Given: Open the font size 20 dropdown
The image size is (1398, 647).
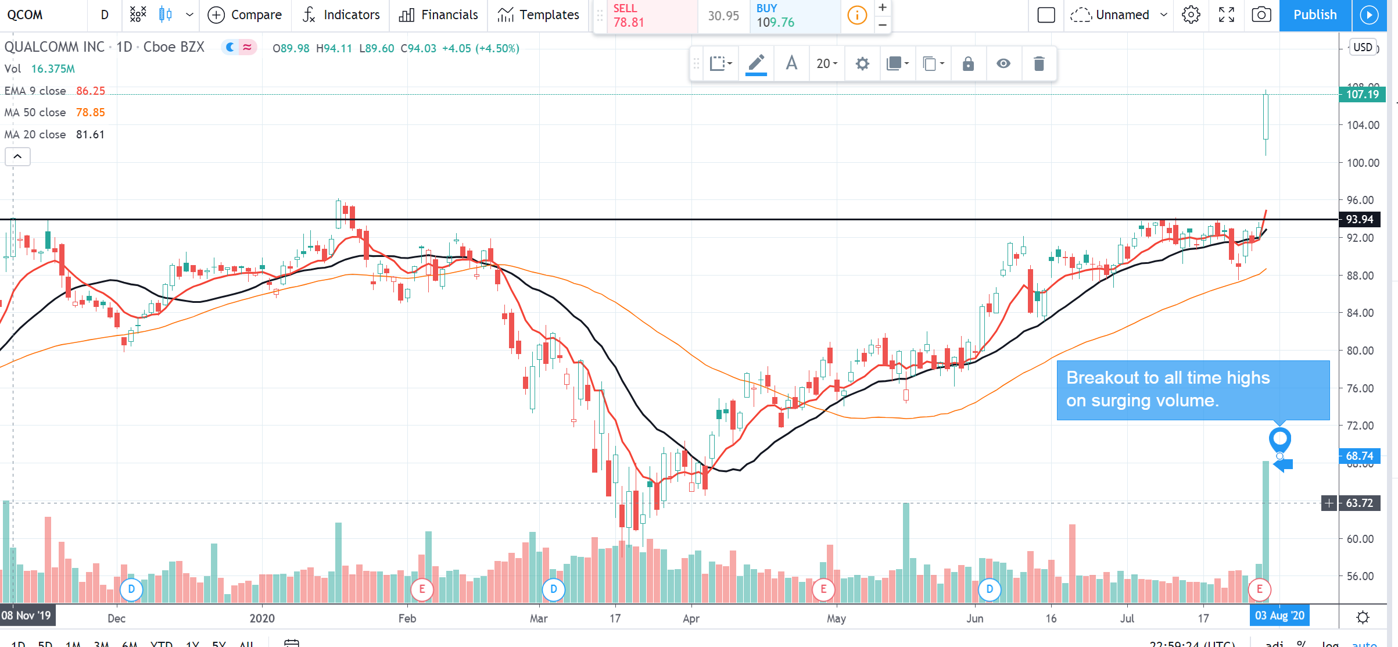Looking at the screenshot, I should pyautogui.click(x=826, y=64).
